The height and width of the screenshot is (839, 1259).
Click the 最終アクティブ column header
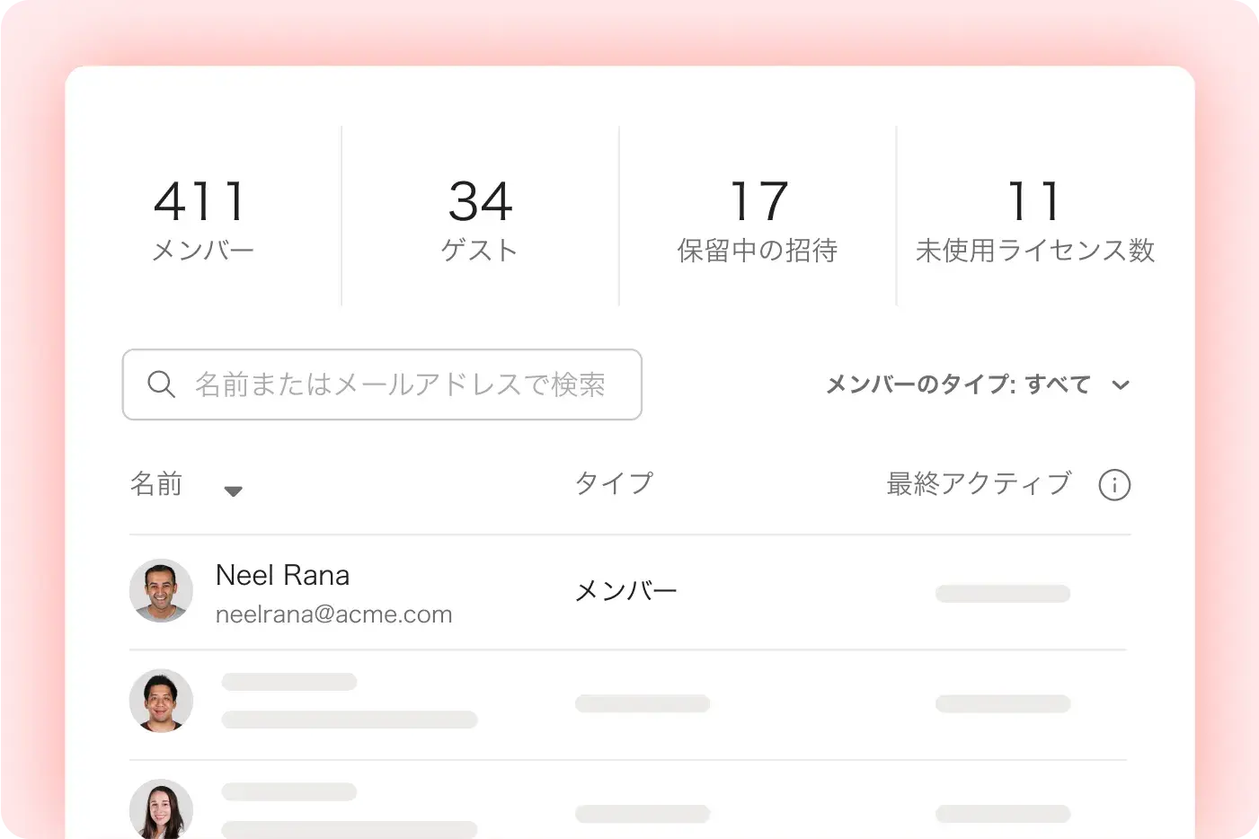click(979, 484)
